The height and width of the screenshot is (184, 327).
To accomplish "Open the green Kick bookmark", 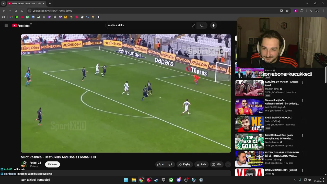I will 17,17.
